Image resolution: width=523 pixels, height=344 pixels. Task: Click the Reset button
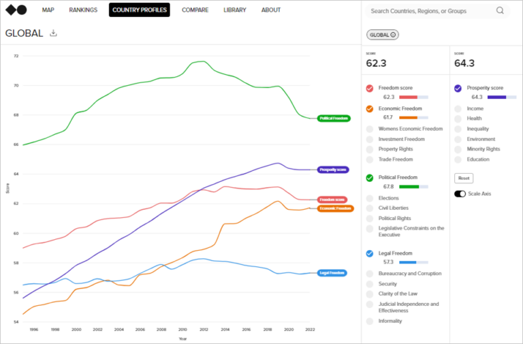pos(464,178)
